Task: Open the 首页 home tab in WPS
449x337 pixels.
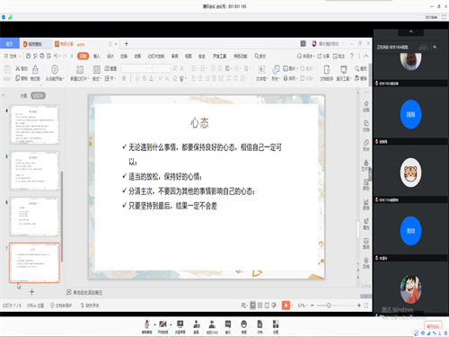Action: click(10, 44)
